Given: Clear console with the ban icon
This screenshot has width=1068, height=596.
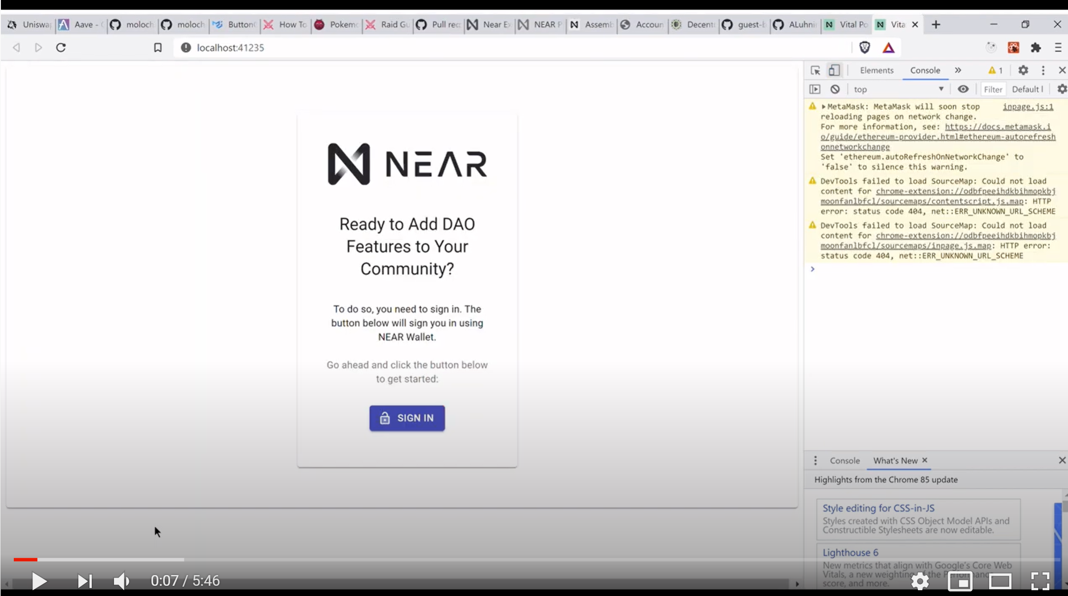Looking at the screenshot, I should (x=835, y=89).
